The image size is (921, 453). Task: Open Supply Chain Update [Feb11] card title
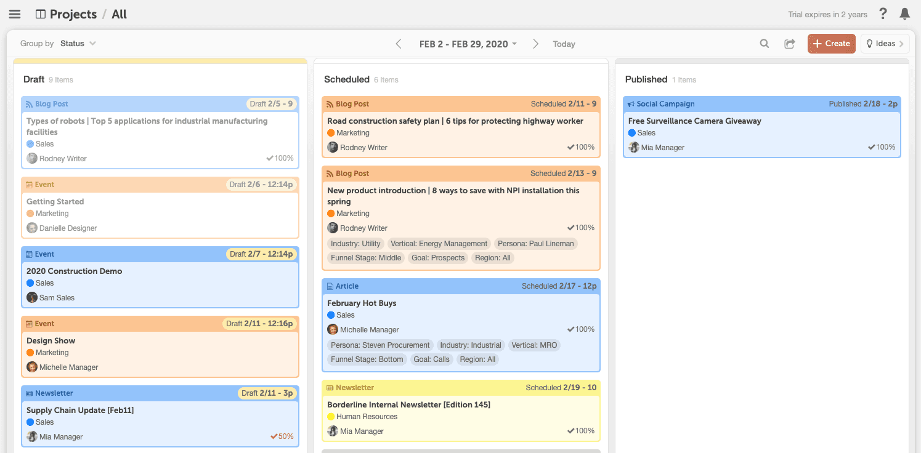tap(80, 411)
